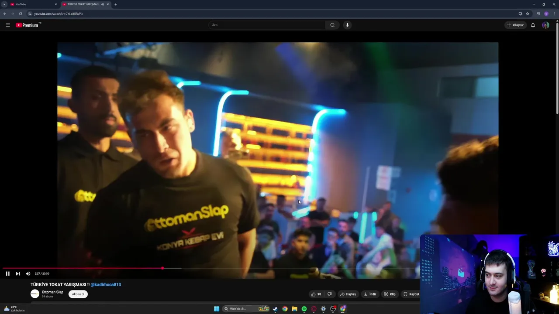Image resolution: width=559 pixels, height=314 pixels.
Task: Click the search magnifier button
Action: coord(332,25)
